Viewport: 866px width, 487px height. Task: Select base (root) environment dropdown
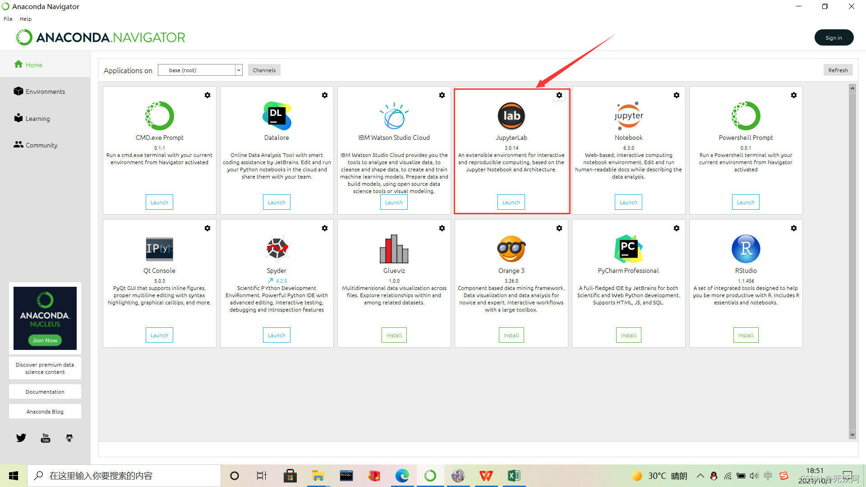pyautogui.click(x=200, y=69)
